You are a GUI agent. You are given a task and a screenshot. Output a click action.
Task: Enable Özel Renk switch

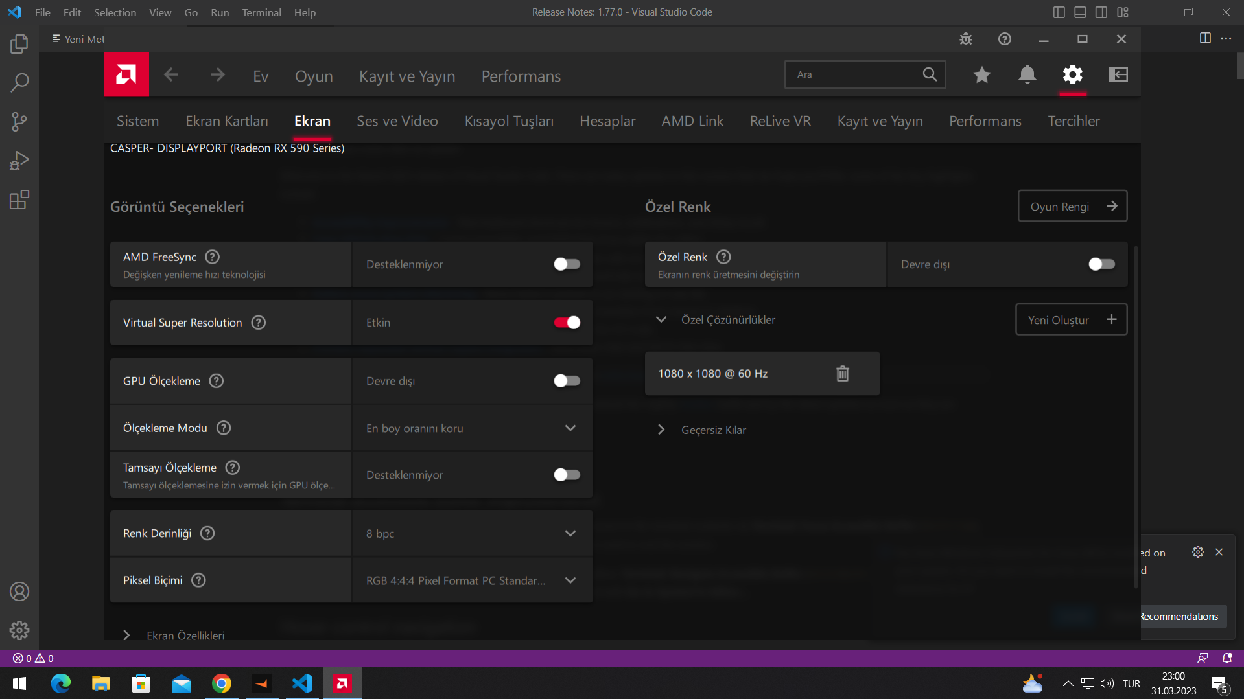click(x=1102, y=264)
